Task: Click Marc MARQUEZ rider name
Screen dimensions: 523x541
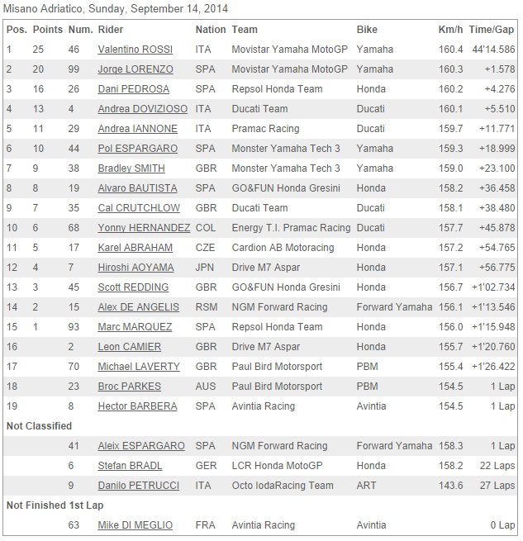Action: (x=135, y=327)
